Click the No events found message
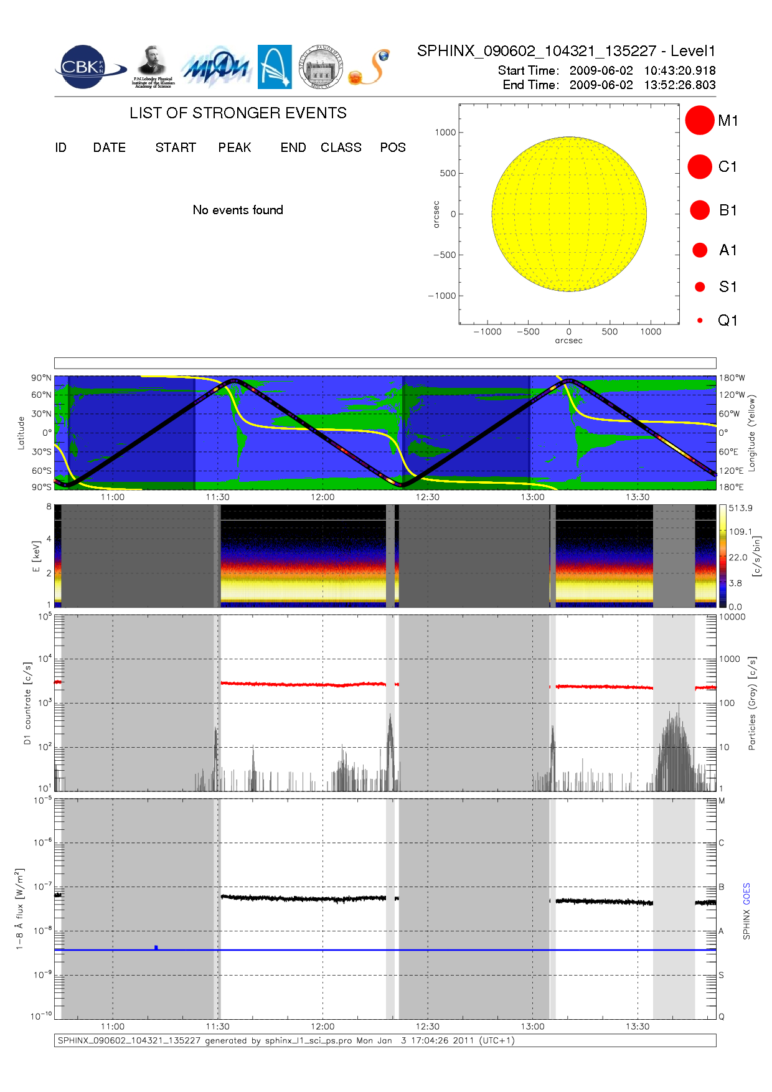 coord(238,210)
